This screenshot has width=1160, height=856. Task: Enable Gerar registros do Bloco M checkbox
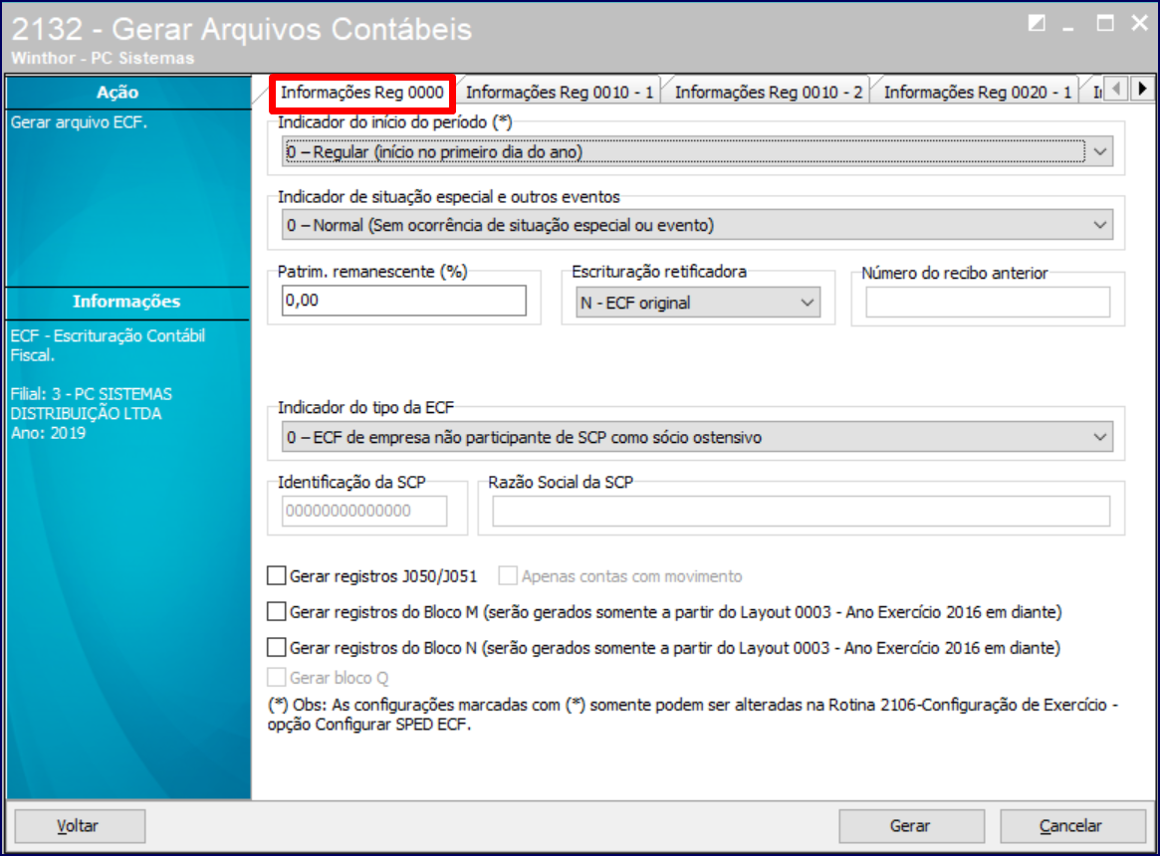click(276, 611)
